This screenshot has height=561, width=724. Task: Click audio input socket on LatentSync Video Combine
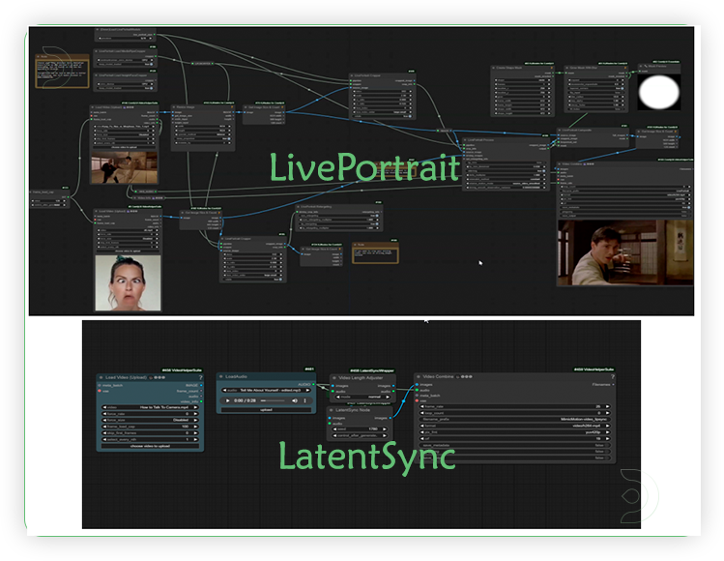[x=417, y=390]
